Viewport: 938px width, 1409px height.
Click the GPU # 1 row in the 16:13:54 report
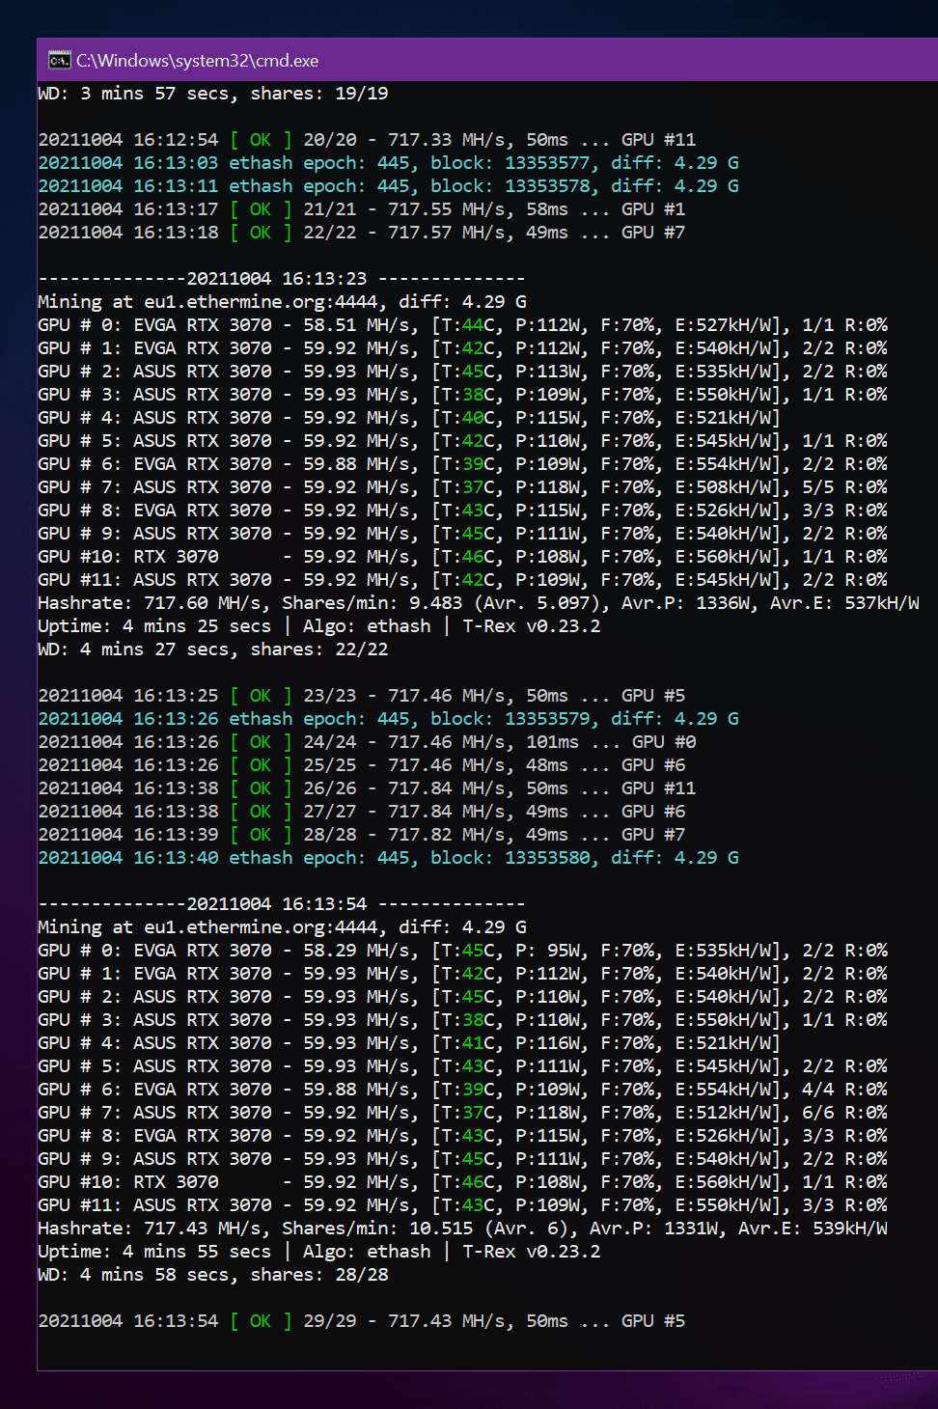click(x=462, y=974)
